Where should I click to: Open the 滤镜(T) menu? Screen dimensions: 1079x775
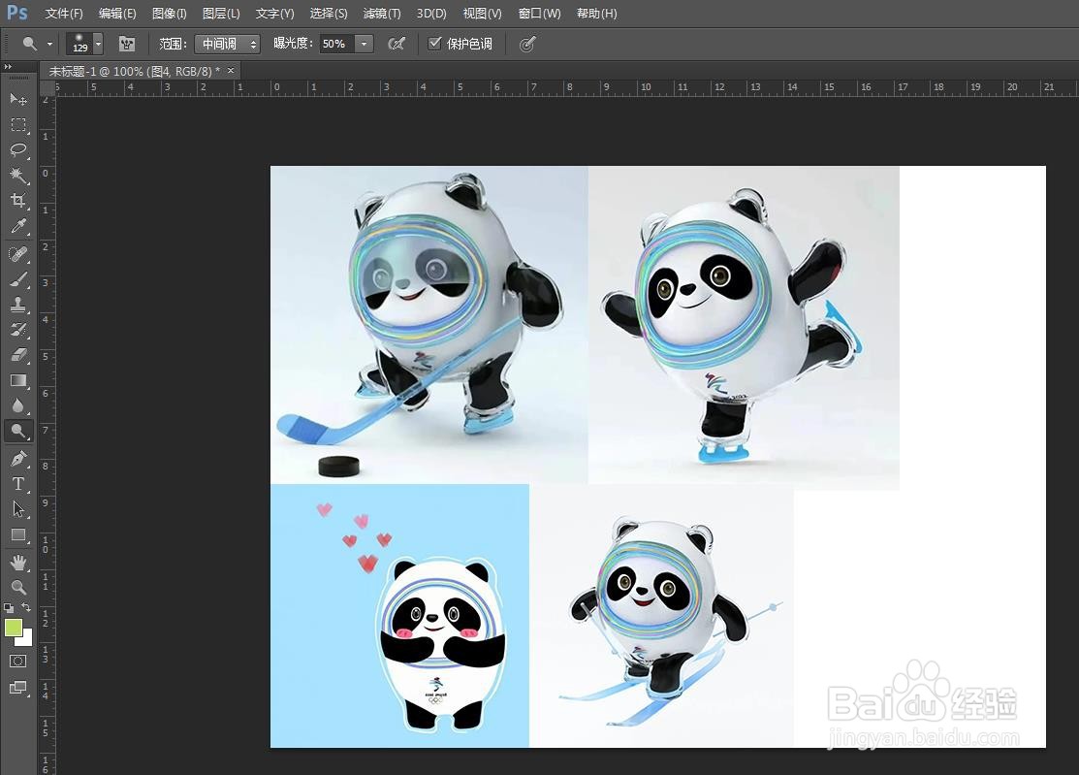(382, 13)
